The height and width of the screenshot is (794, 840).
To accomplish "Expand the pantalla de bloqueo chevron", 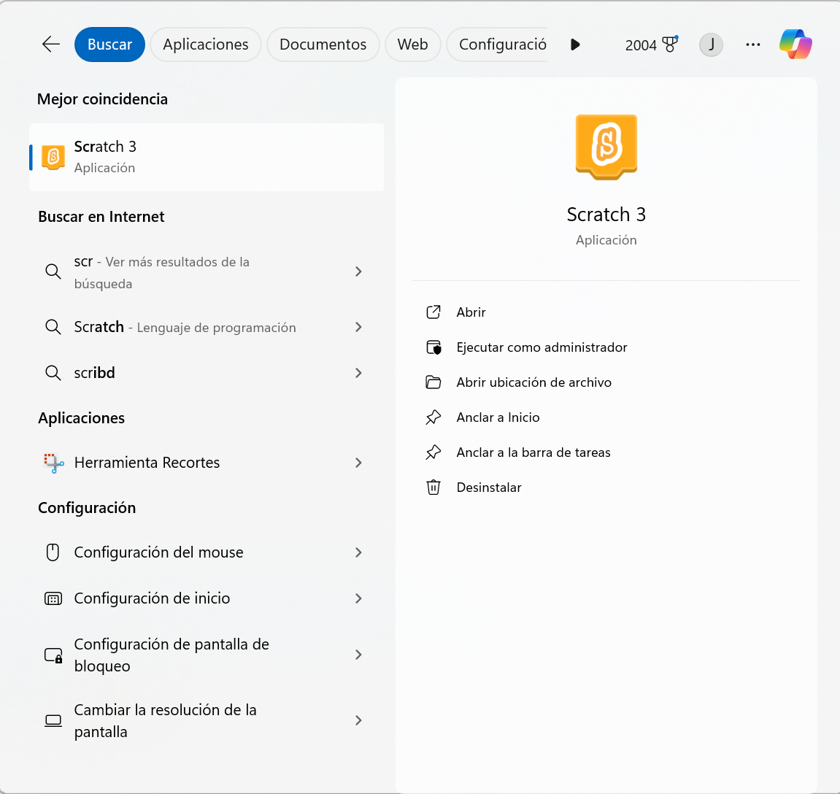I will 358,655.
